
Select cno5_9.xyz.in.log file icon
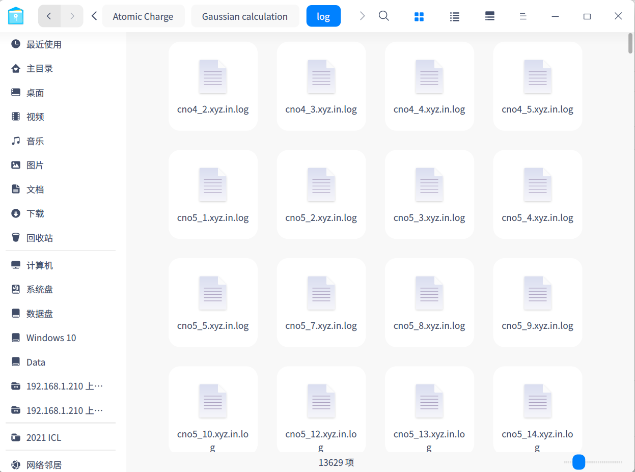coord(538,293)
